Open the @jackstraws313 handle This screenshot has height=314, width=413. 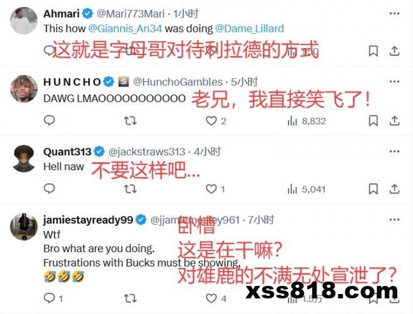point(146,152)
